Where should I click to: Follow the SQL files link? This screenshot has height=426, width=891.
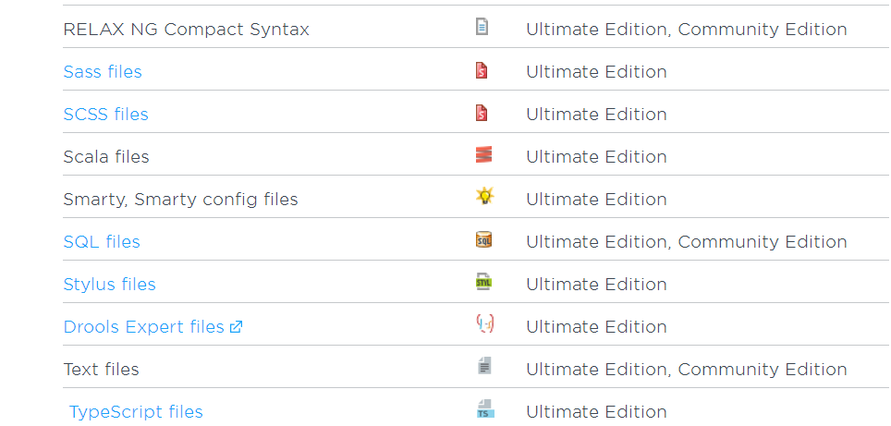[x=102, y=242]
